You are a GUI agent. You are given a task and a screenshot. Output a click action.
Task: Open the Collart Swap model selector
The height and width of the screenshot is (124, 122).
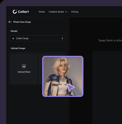click(x=38, y=38)
